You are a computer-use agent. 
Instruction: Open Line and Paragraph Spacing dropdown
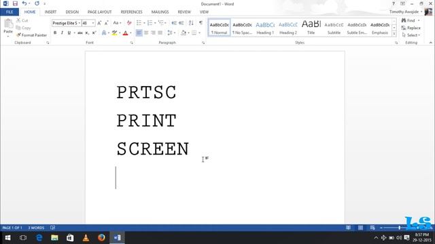[x=171, y=33]
